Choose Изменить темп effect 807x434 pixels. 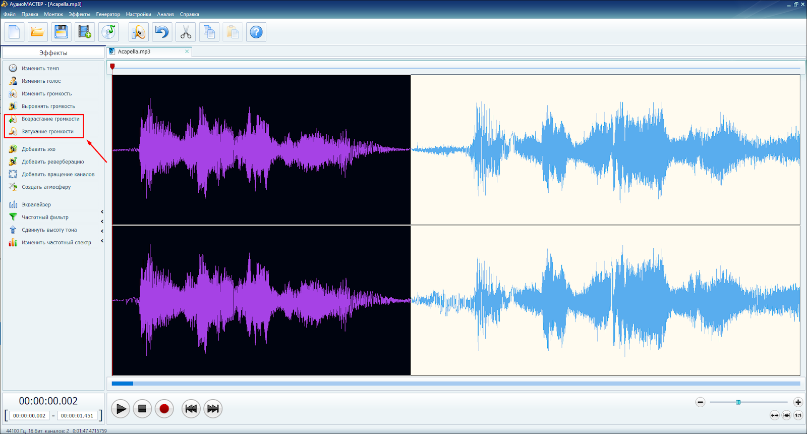(40, 68)
